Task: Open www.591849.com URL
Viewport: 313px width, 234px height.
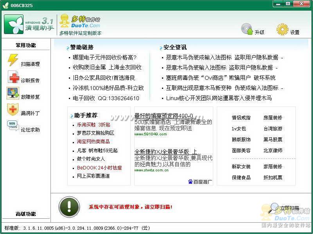Action: click(151, 134)
